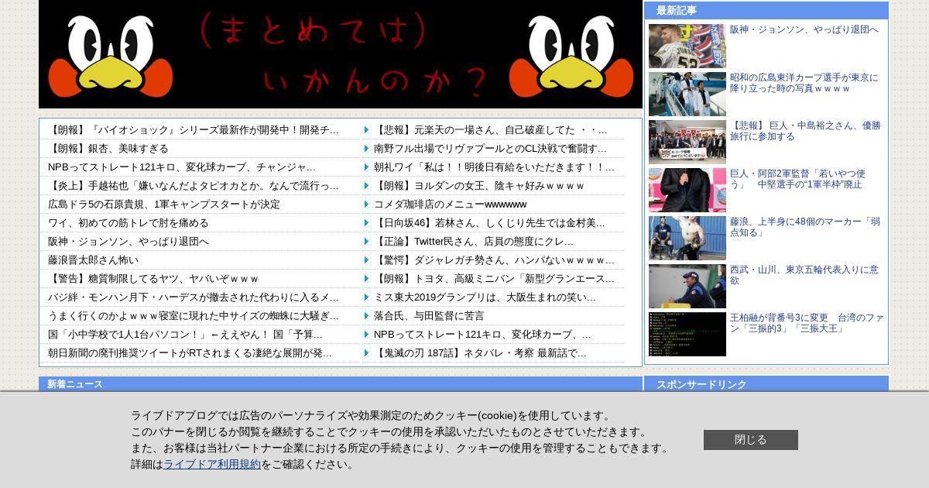This screenshot has width=929, height=488.
Task: Open the 【驚愕】ダジャレガチ勢さん headline
Action: pos(495,260)
